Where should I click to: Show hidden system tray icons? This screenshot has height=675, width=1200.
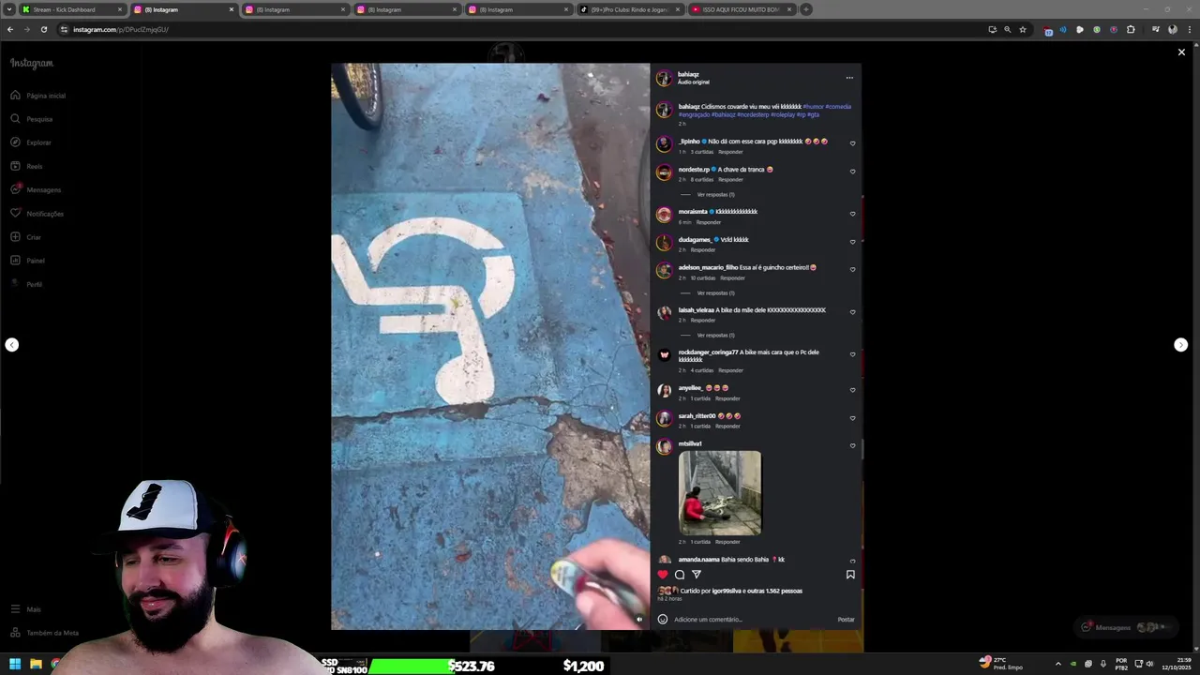coord(1058,664)
